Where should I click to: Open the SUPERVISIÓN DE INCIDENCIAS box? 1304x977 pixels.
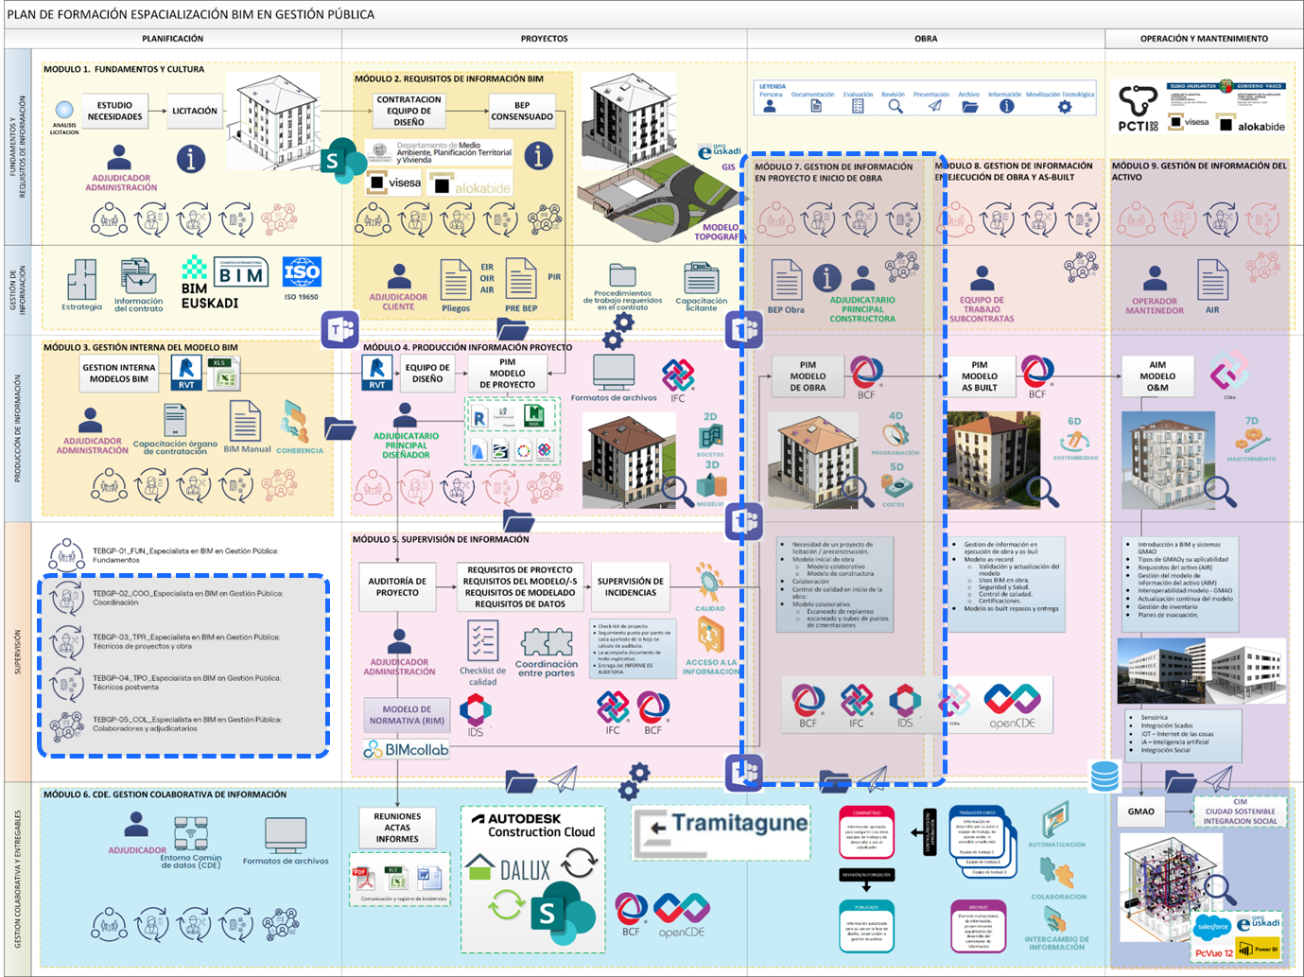[631, 586]
